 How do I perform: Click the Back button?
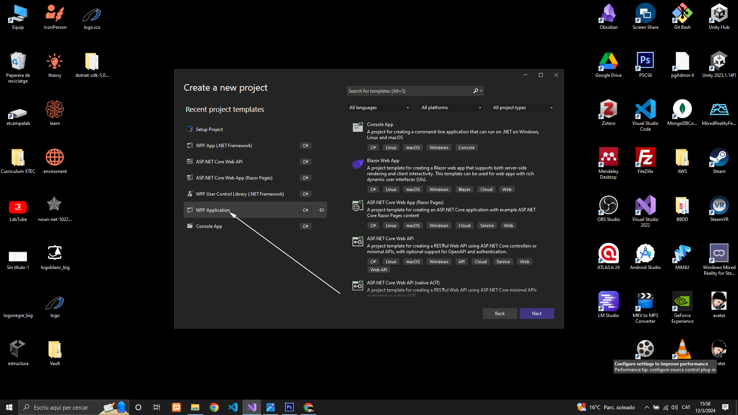pyautogui.click(x=500, y=314)
